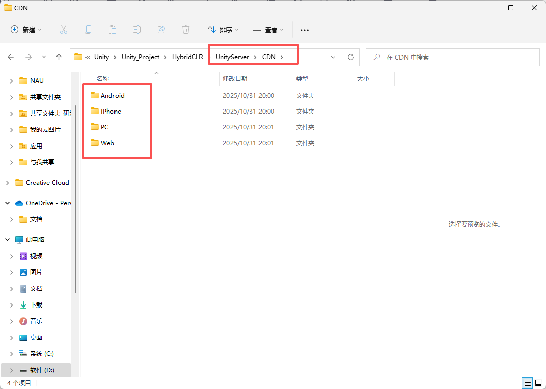Open the 新建 new item dropdown
This screenshot has height=389, width=546.
(x=26, y=30)
